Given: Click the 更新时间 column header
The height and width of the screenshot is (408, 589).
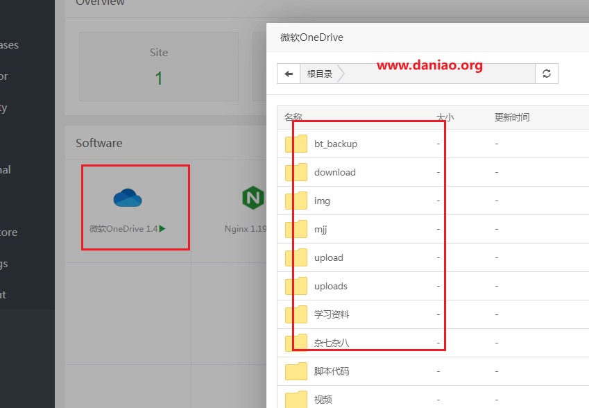Looking at the screenshot, I should tap(512, 117).
